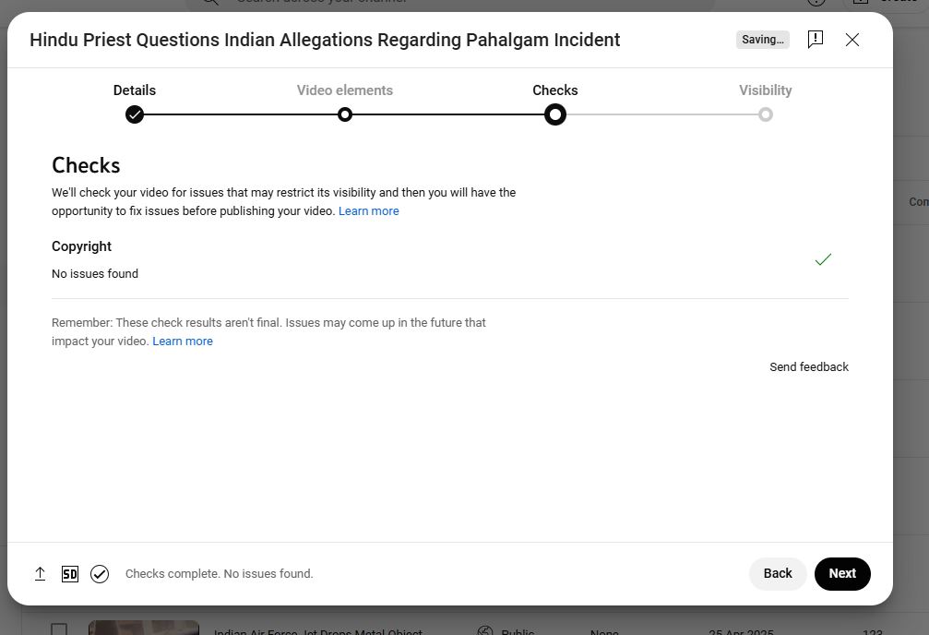The image size is (929, 635).
Task: Click the Saving… status badge
Action: pos(763,40)
